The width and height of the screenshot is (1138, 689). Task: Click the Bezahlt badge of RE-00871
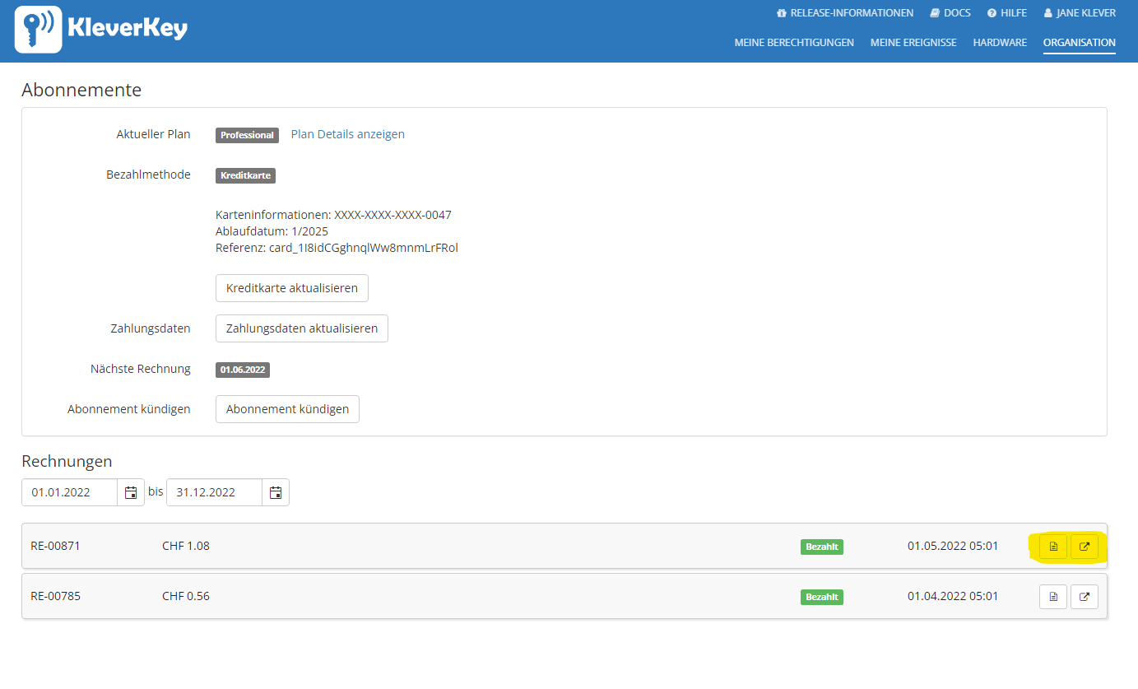click(x=822, y=547)
